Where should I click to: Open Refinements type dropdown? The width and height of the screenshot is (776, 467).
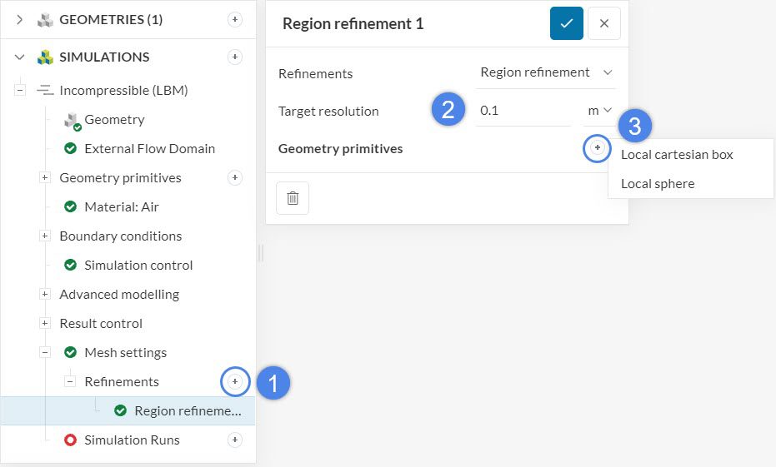click(546, 72)
